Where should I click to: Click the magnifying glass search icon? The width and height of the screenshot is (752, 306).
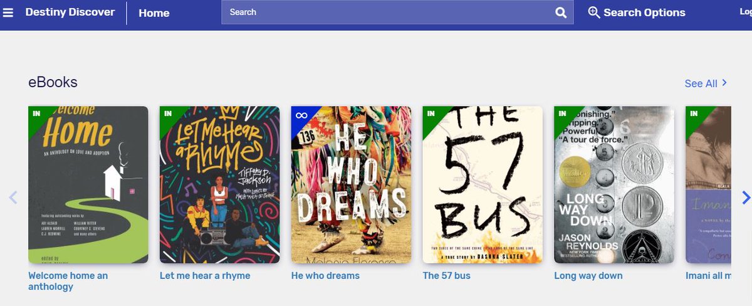click(x=561, y=13)
